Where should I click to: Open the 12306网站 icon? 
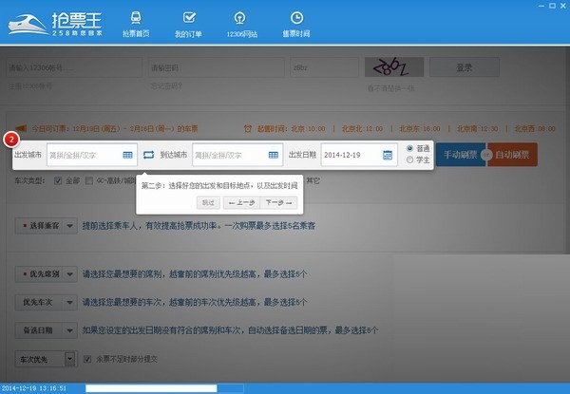click(240, 18)
